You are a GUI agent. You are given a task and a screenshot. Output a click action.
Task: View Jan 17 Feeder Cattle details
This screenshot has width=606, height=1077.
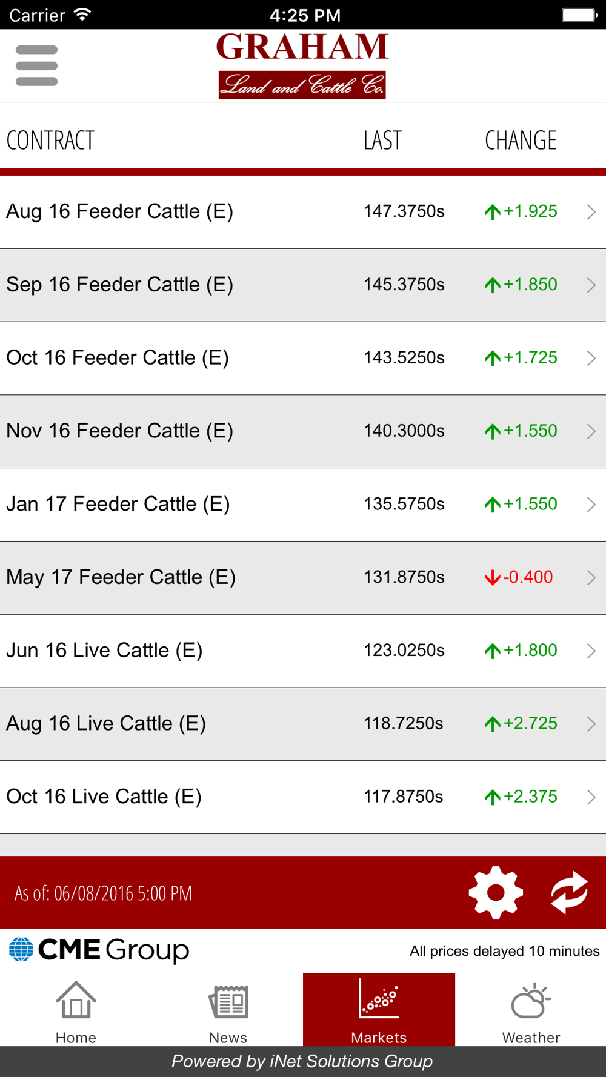pos(303,505)
